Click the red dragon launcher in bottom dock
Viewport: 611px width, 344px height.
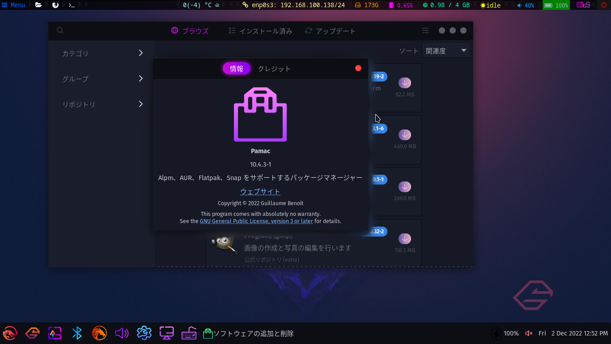(x=10, y=333)
